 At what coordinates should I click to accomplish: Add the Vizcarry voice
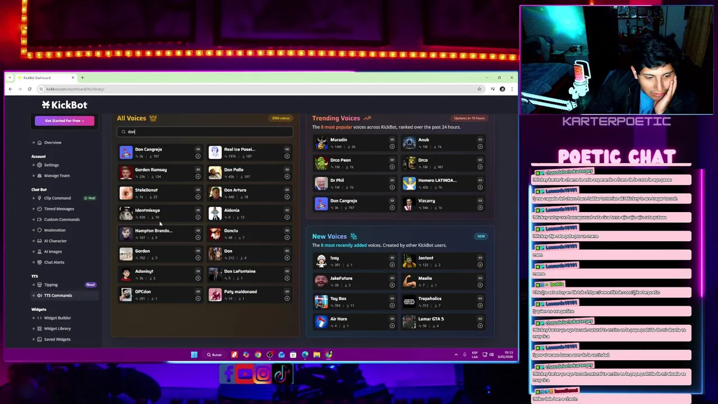point(480,207)
